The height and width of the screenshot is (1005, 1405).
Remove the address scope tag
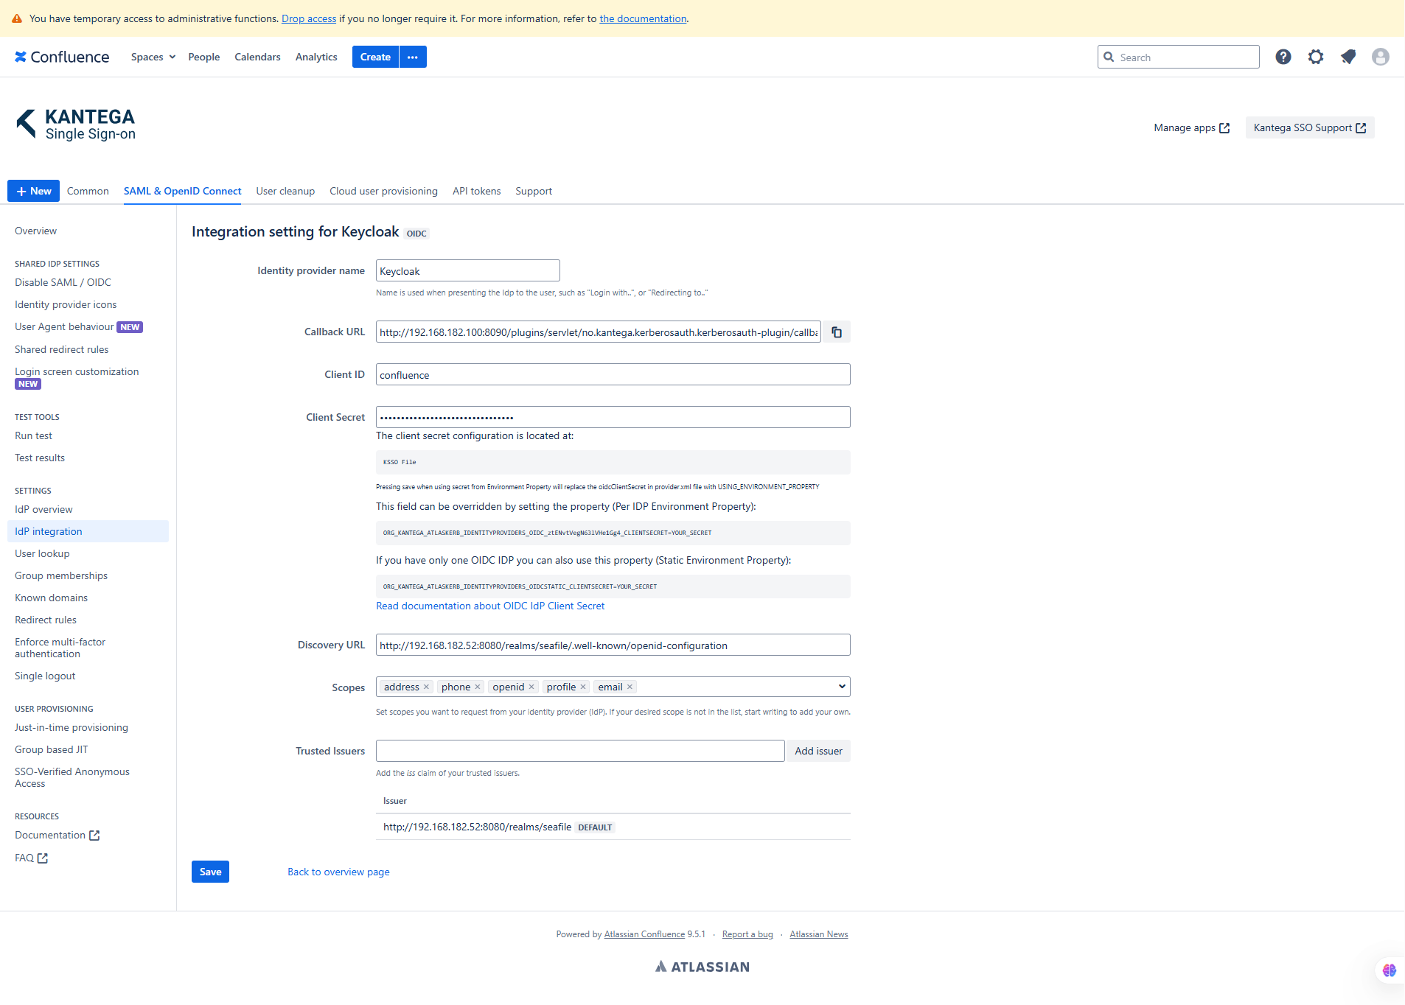[x=426, y=687]
